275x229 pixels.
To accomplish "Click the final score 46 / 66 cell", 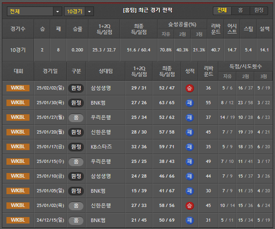I will tap(167, 176).
